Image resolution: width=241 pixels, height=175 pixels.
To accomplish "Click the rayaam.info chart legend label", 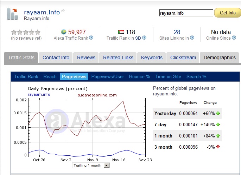I will coord(39,94).
